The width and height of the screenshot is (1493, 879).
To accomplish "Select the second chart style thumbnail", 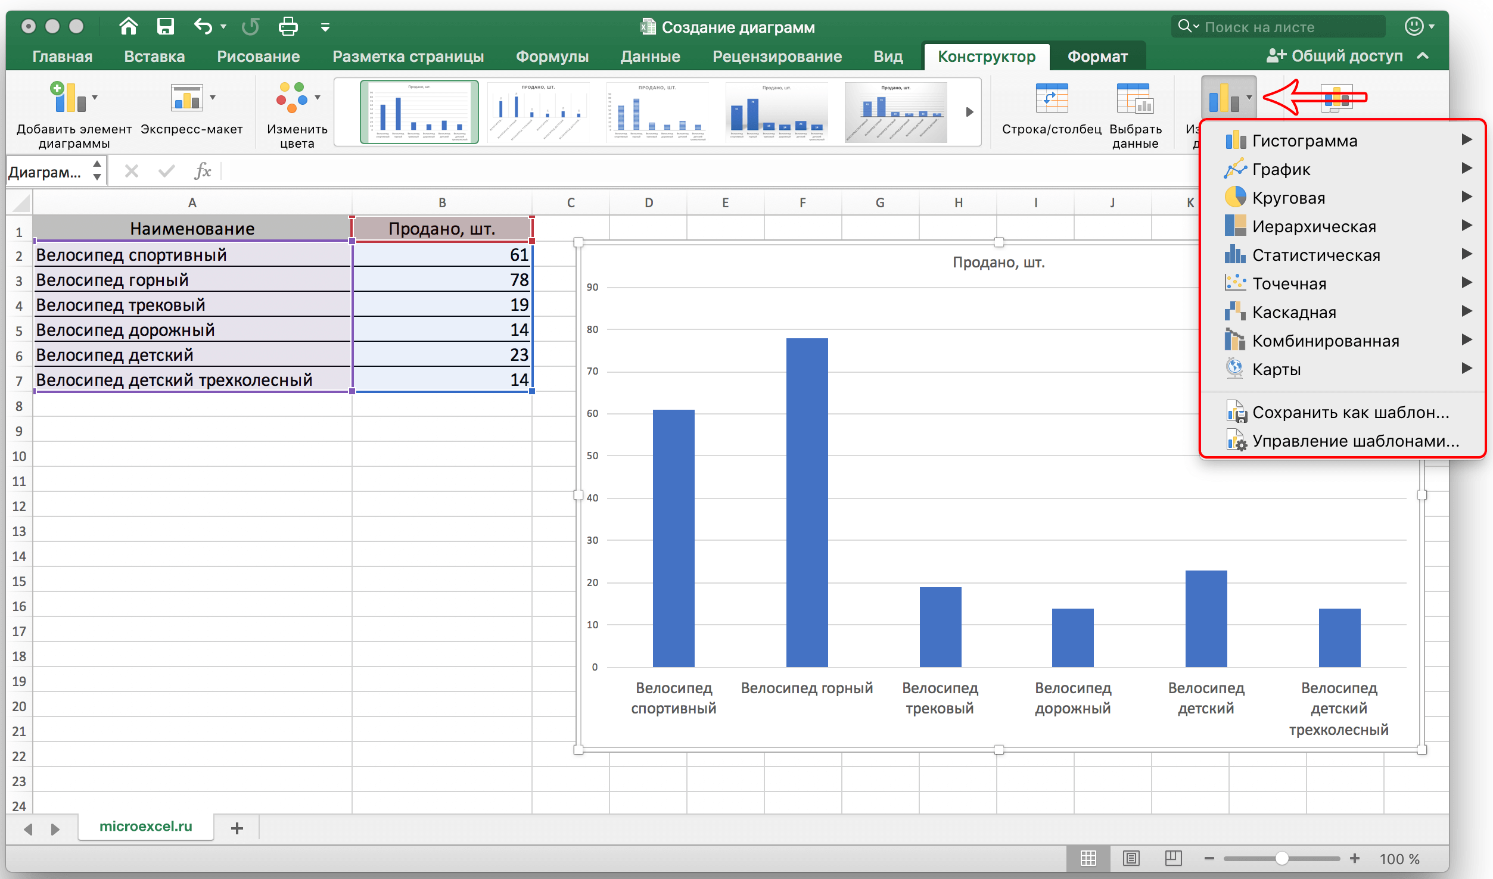I will tap(538, 112).
